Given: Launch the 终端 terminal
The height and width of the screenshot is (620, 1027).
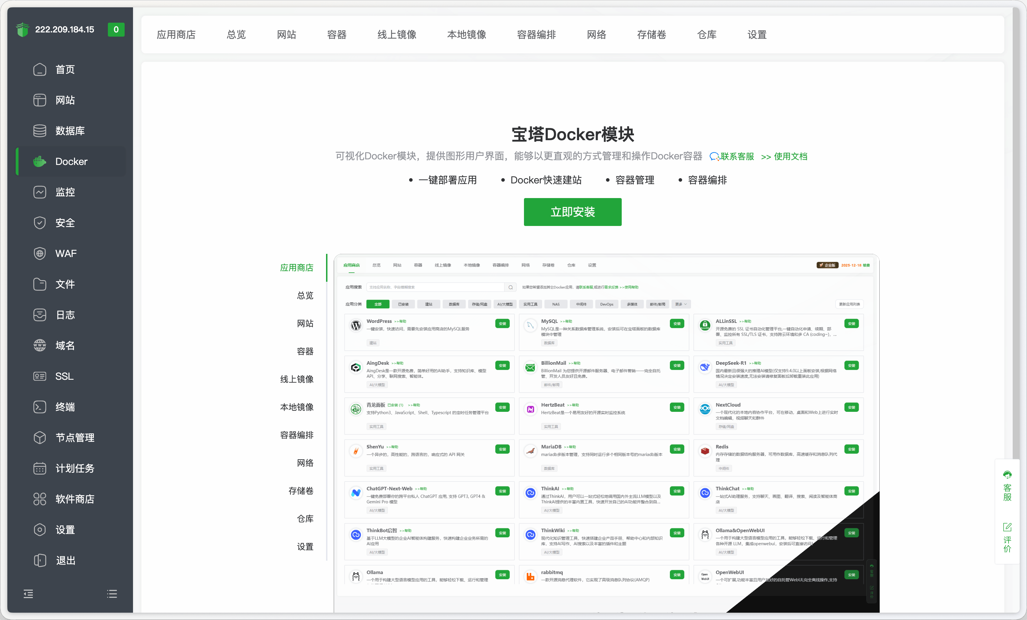Looking at the screenshot, I should 65,407.
